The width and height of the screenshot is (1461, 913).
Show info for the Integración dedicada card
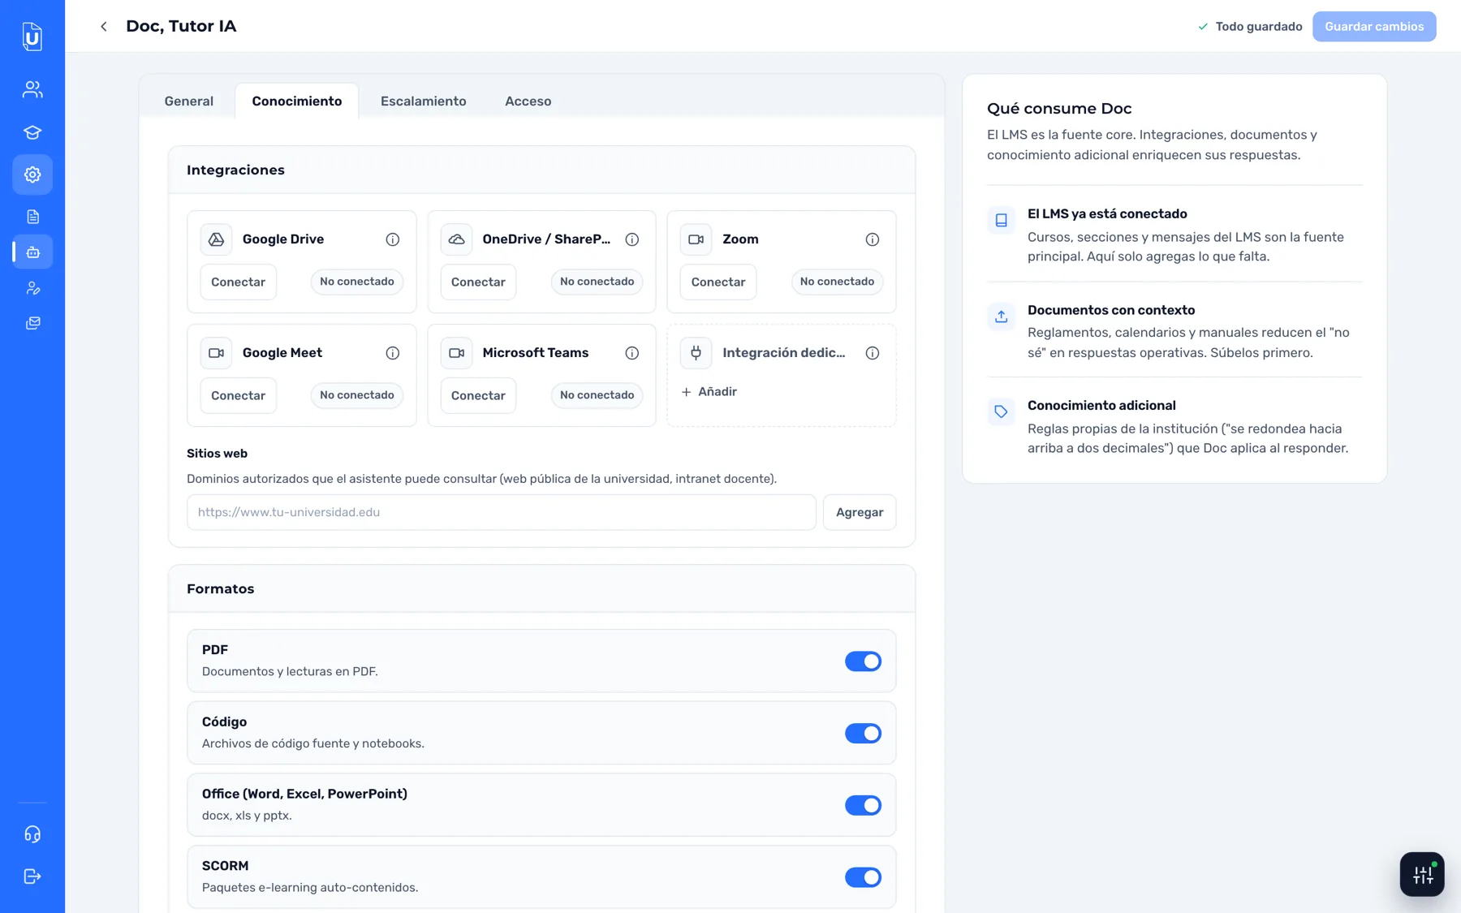click(x=873, y=353)
